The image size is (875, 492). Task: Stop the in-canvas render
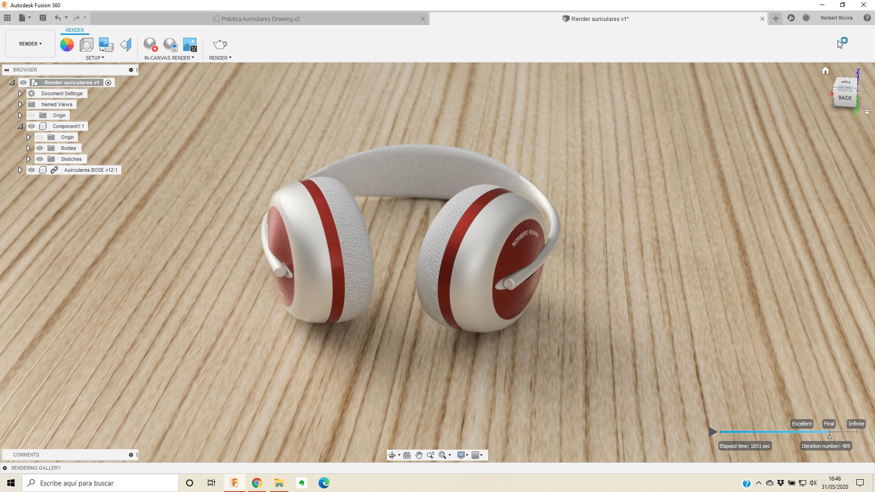150,45
